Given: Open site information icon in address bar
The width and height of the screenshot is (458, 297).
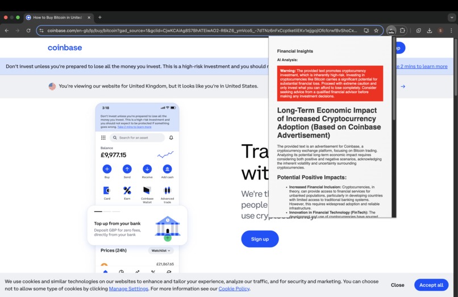Looking at the screenshot, I should click(x=41, y=30).
